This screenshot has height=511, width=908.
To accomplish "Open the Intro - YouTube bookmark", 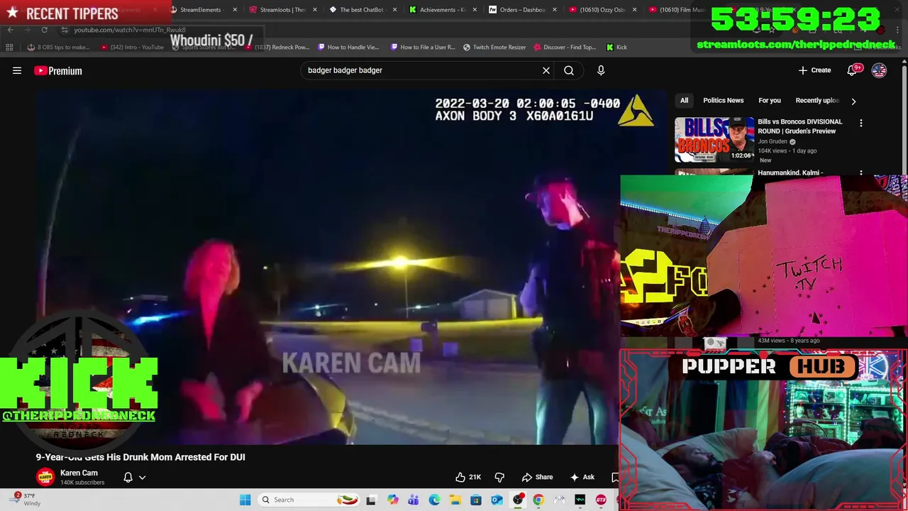I will 133,48.
